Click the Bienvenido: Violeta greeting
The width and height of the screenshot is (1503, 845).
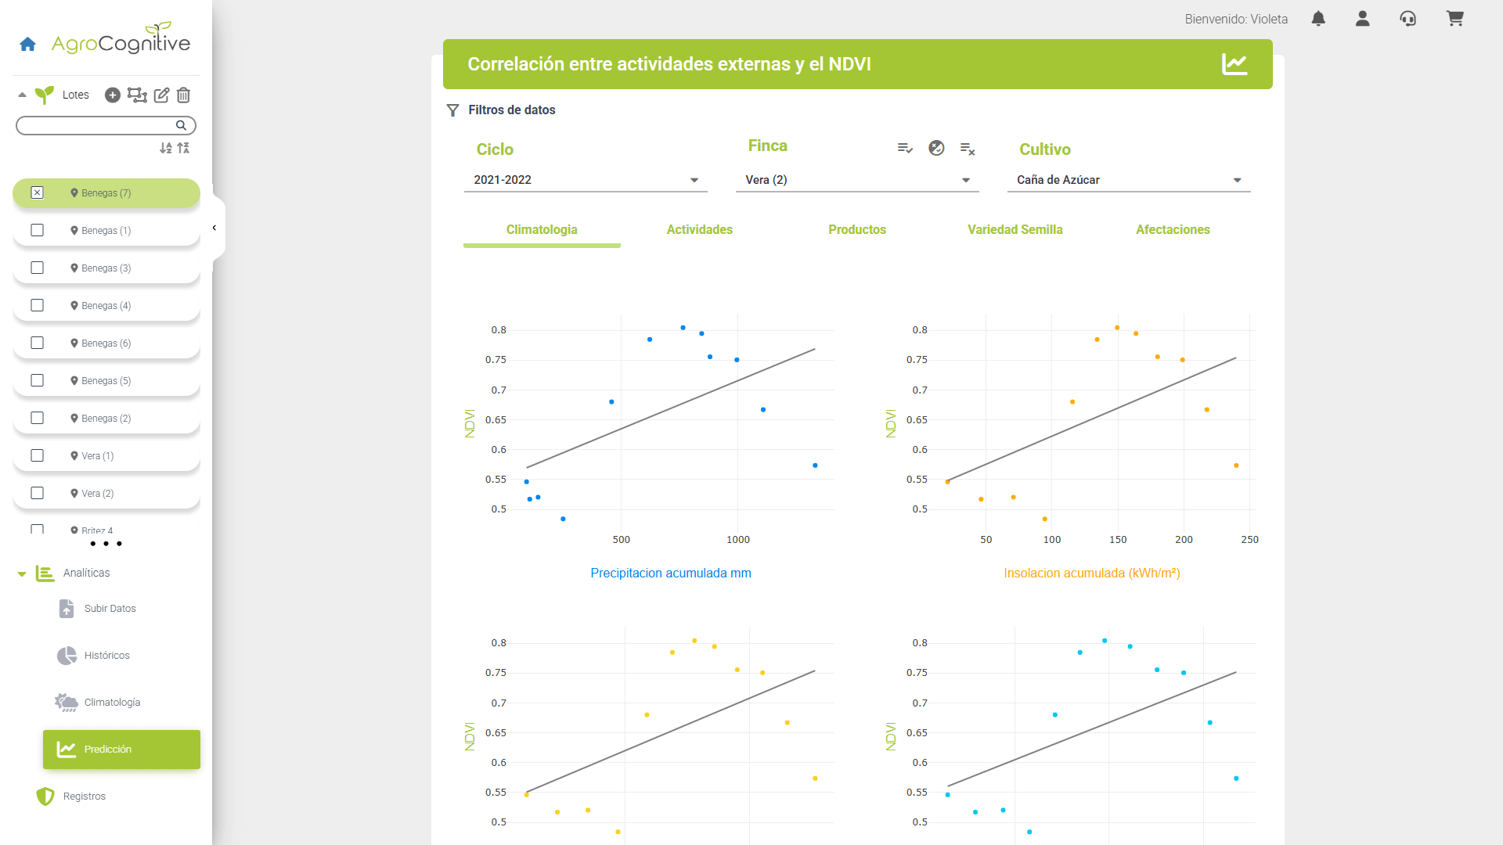click(1236, 20)
